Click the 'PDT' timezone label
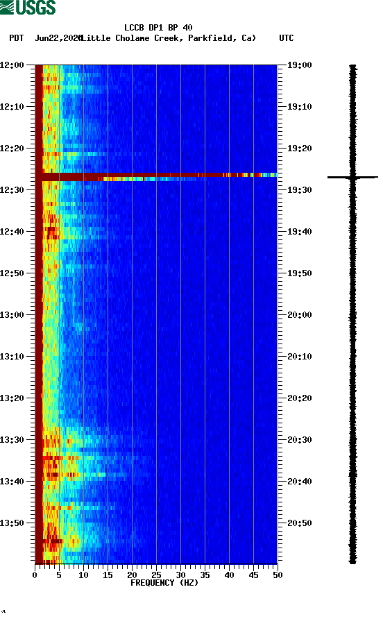Screen dimensions: 383x619 tap(17, 38)
